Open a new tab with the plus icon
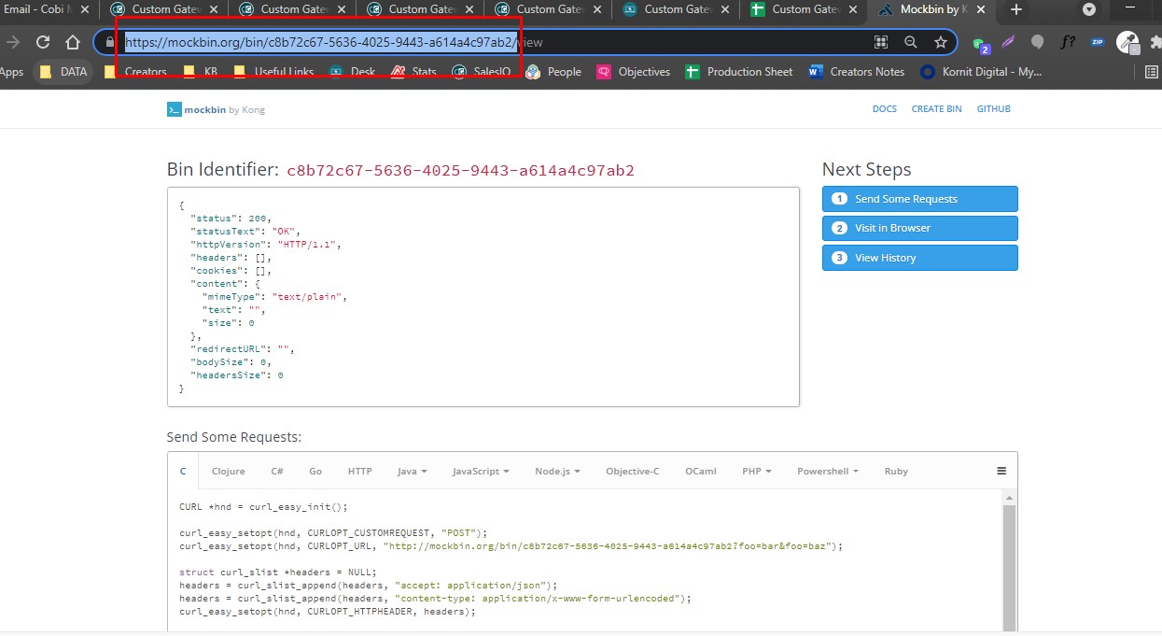Screen dimensions: 1162x636 coord(1016,9)
